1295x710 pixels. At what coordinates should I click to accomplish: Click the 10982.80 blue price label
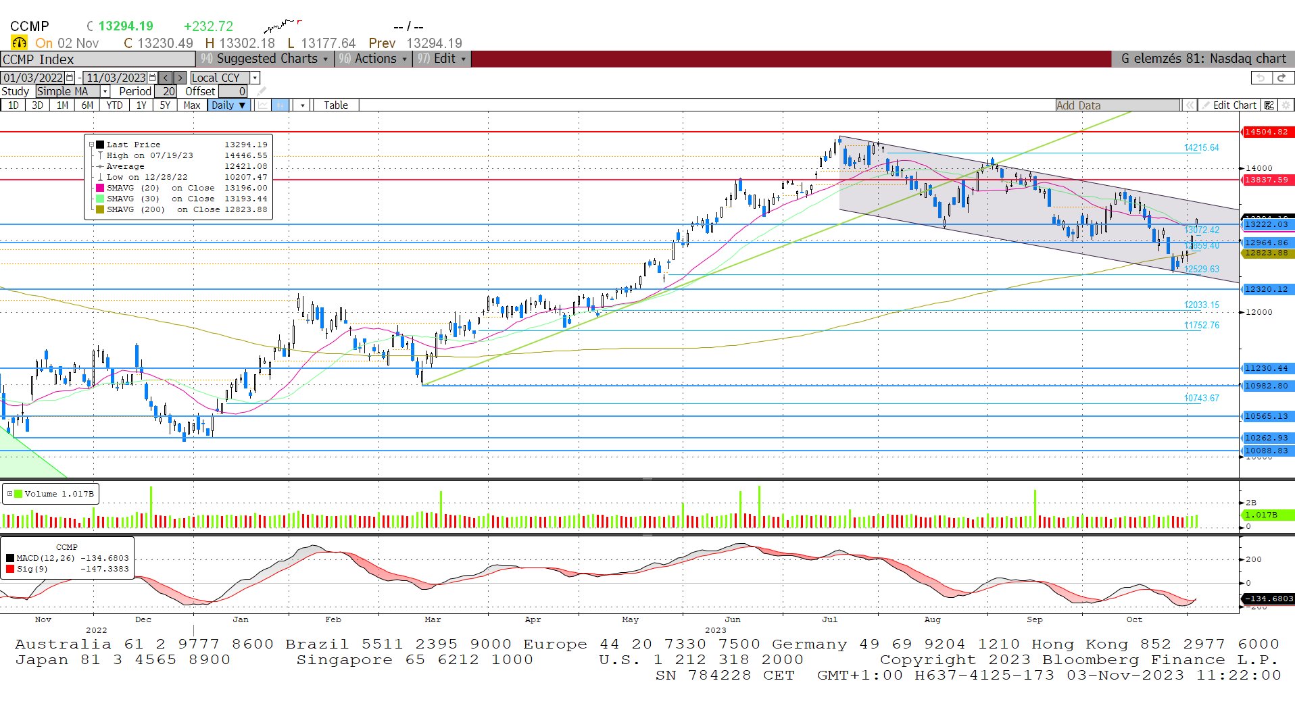coord(1267,386)
